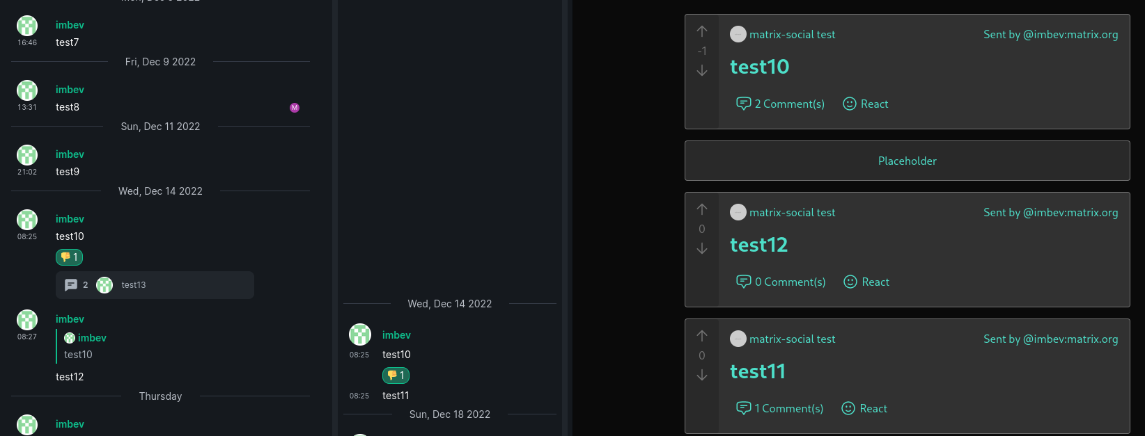Open 1 Comment(s) on the test11 post
The image size is (1145, 436).
click(x=779, y=408)
